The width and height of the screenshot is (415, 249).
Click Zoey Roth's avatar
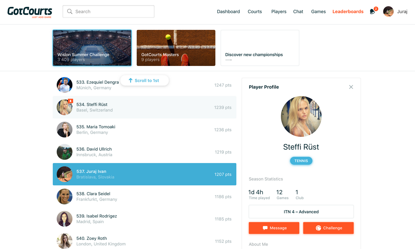65,241
